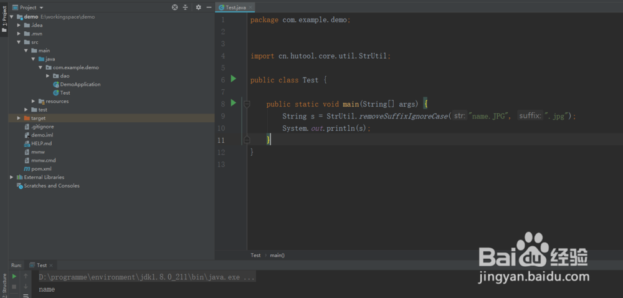
Task: Click main() in the breadcrumb bar
Action: tap(277, 255)
